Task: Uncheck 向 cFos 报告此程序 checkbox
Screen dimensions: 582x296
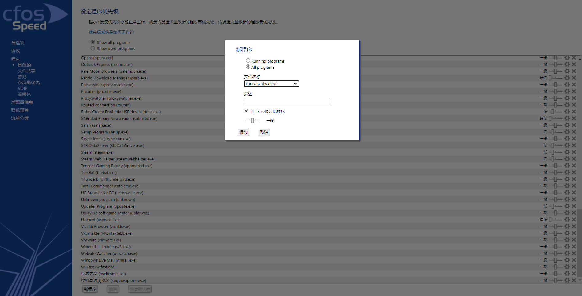Action: [x=246, y=111]
